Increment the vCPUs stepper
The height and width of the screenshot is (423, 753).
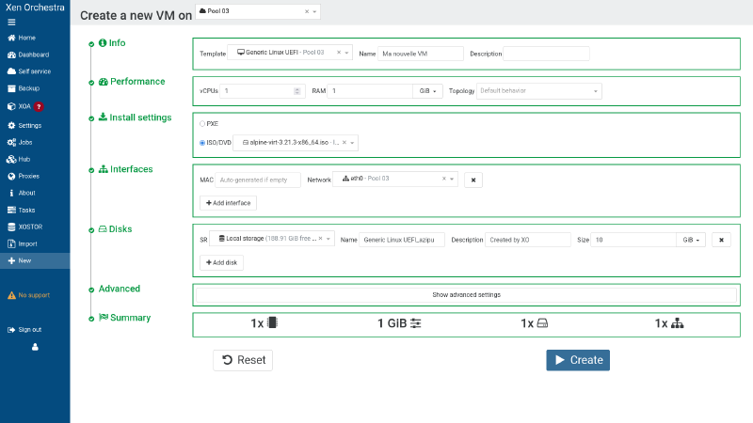299,89
